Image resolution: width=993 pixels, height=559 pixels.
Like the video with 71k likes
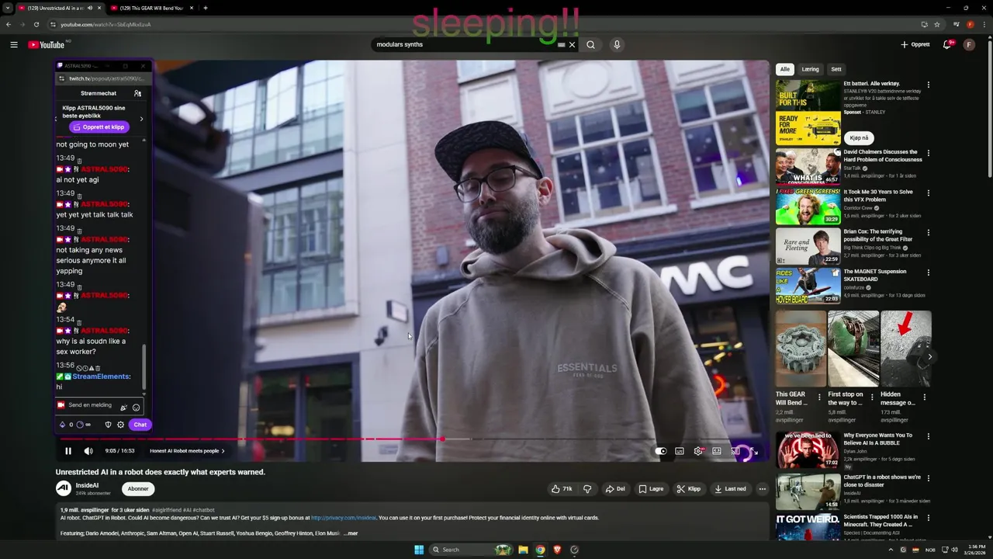click(562, 489)
